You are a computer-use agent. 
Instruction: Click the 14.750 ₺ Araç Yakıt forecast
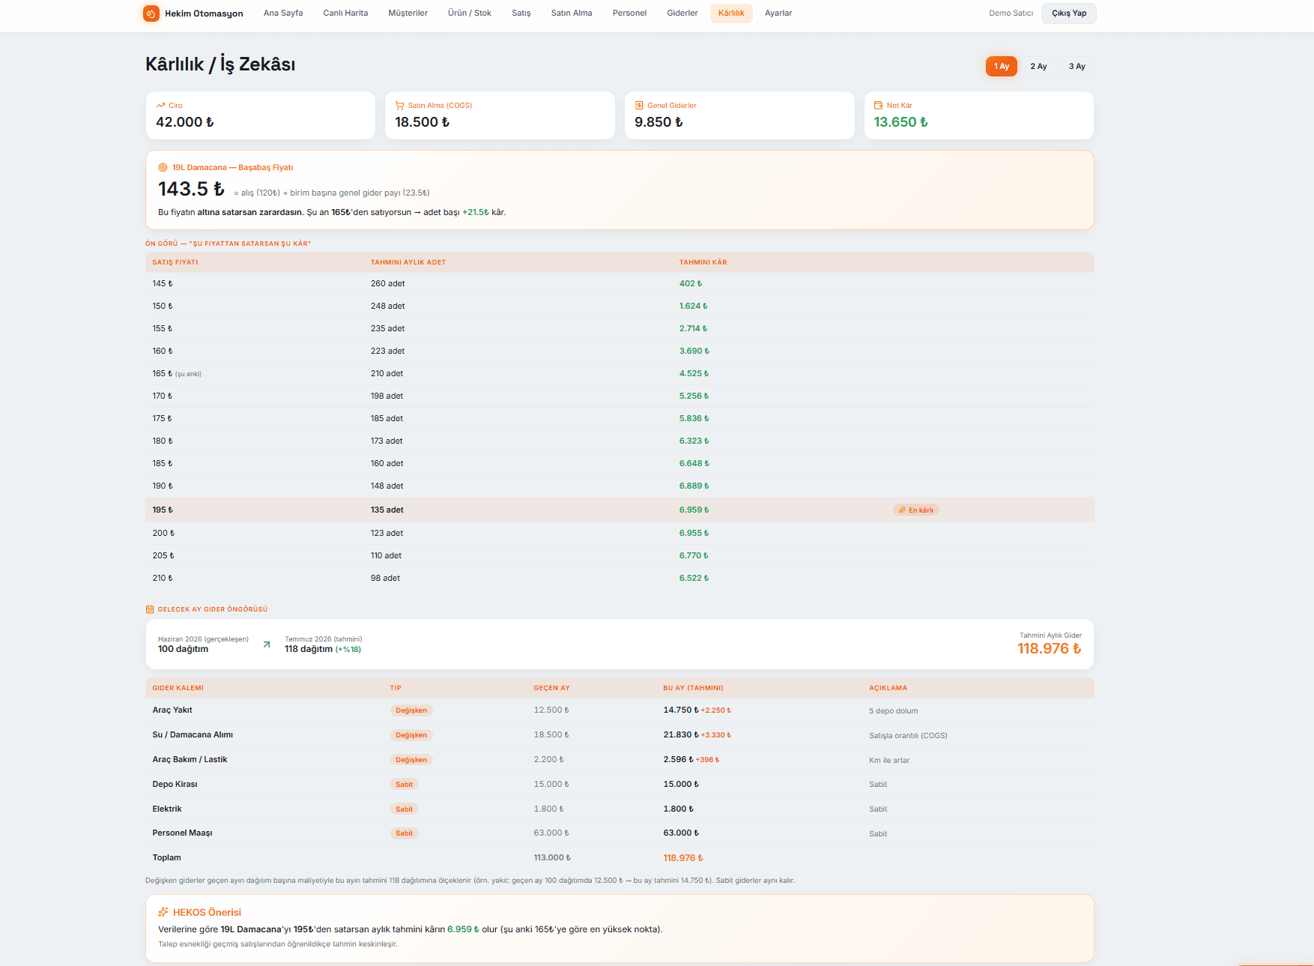click(x=681, y=710)
